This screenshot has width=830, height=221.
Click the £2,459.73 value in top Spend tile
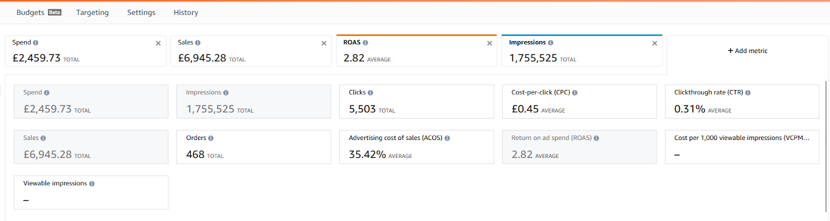[x=36, y=58]
